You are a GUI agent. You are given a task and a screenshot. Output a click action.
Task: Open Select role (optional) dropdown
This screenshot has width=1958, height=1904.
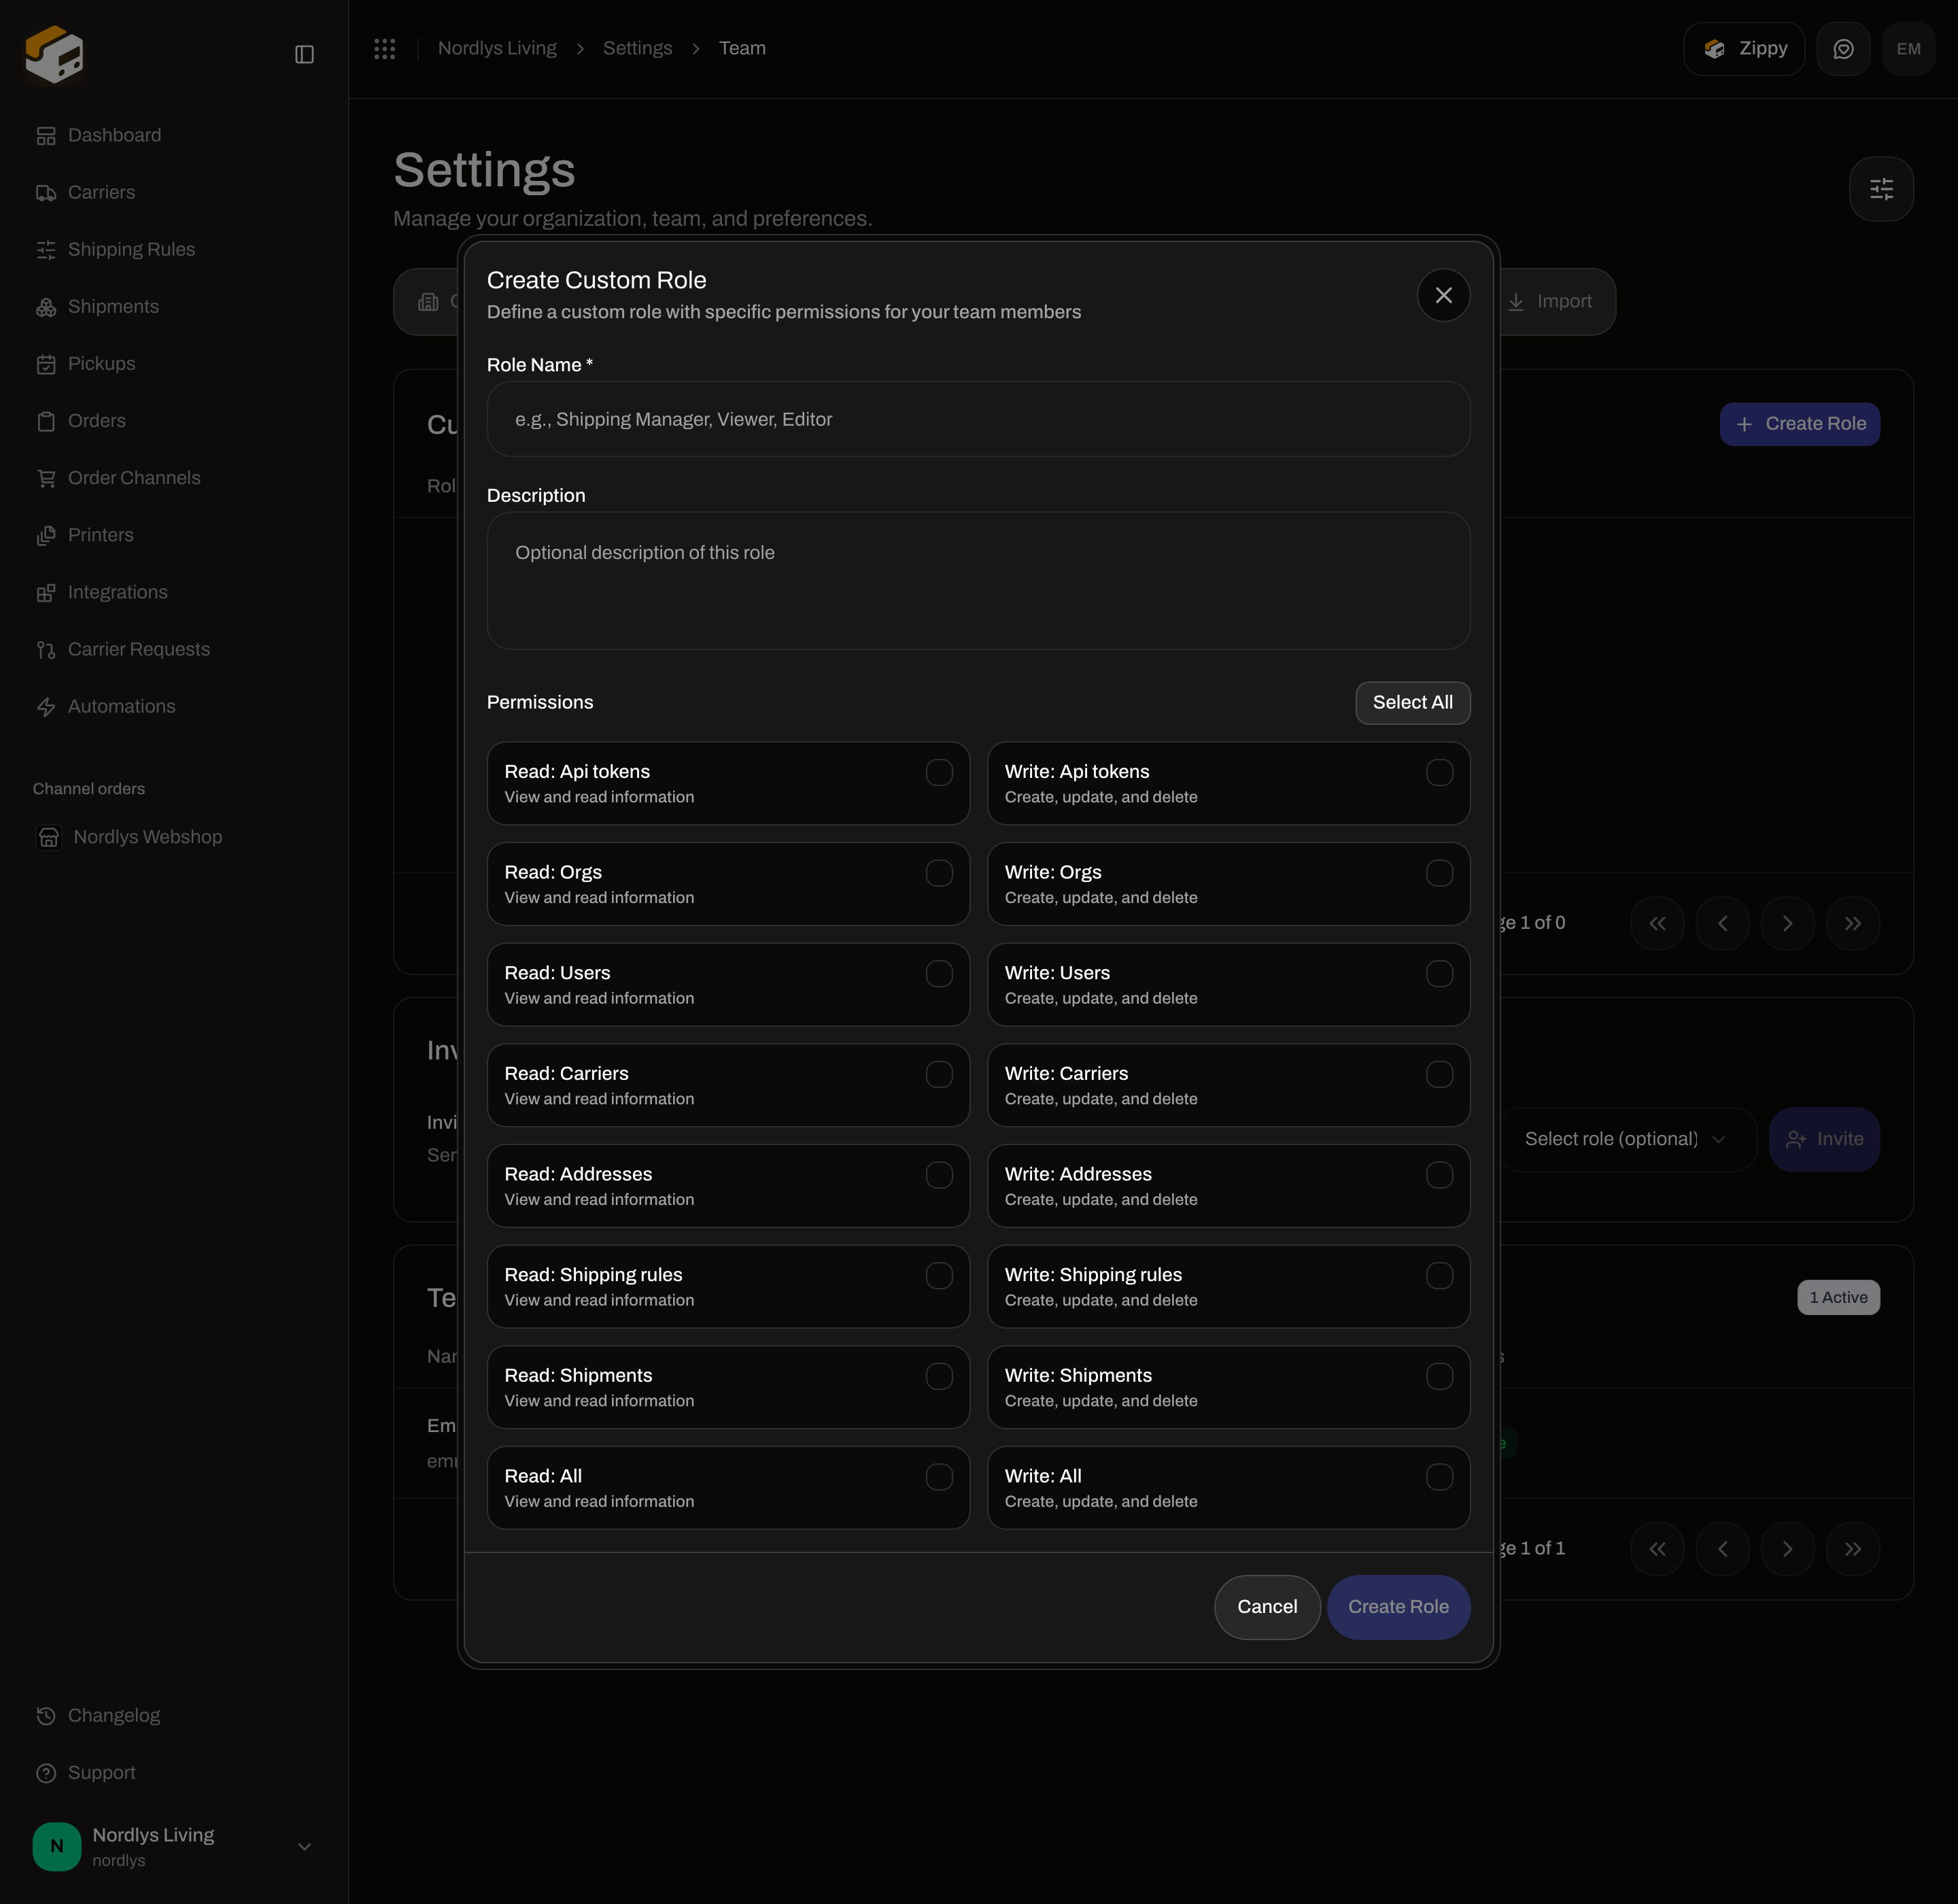(x=1627, y=1139)
